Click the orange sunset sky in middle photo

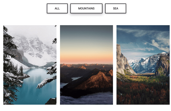[x=87, y=59]
